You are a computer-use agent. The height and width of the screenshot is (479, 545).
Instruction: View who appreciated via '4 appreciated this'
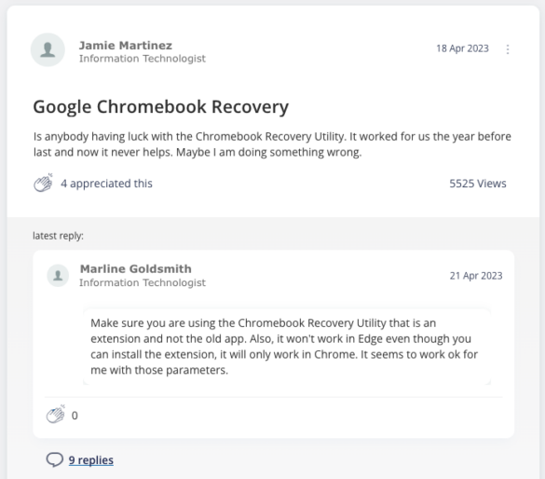tap(106, 184)
